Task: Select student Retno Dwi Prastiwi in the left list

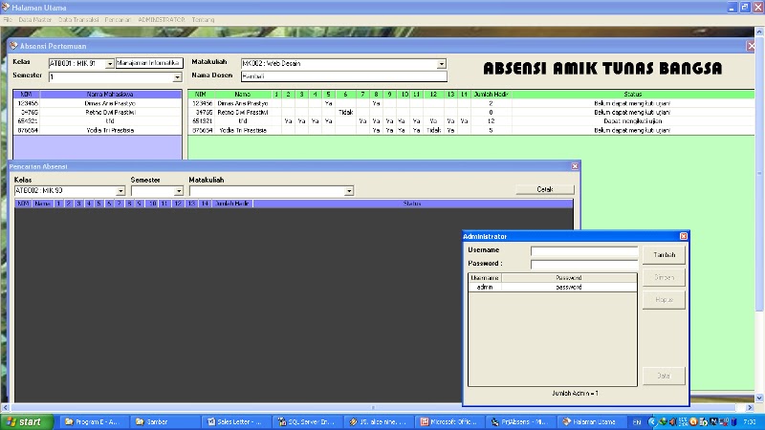Action: [98, 112]
